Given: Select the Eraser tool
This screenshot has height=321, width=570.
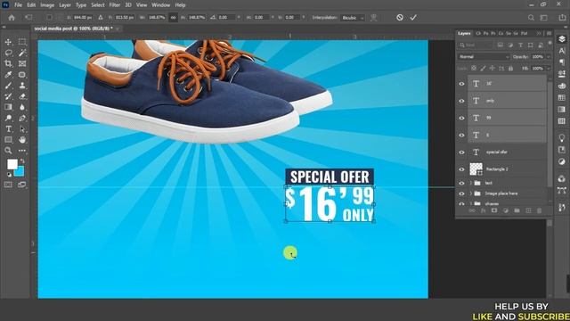Looking at the screenshot, I should tap(22, 96).
